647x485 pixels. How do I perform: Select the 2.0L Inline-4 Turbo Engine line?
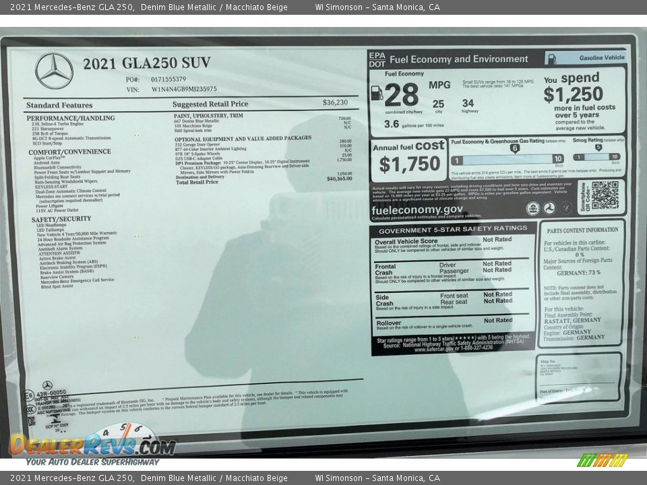point(58,124)
